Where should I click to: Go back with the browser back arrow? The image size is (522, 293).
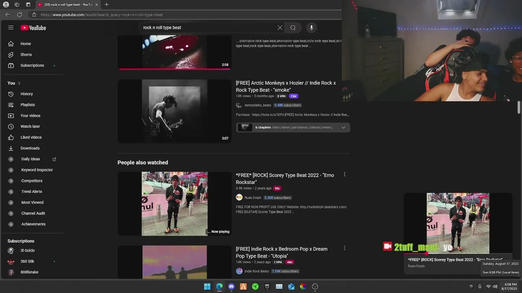(7, 14)
